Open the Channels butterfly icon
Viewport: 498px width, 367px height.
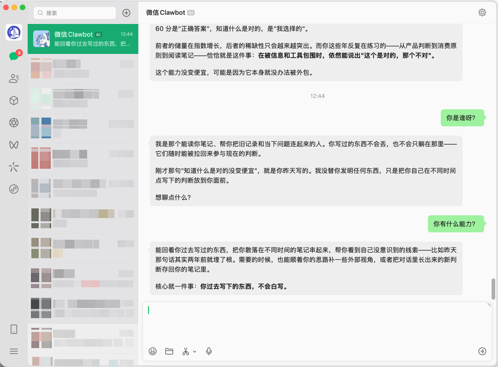(x=14, y=145)
